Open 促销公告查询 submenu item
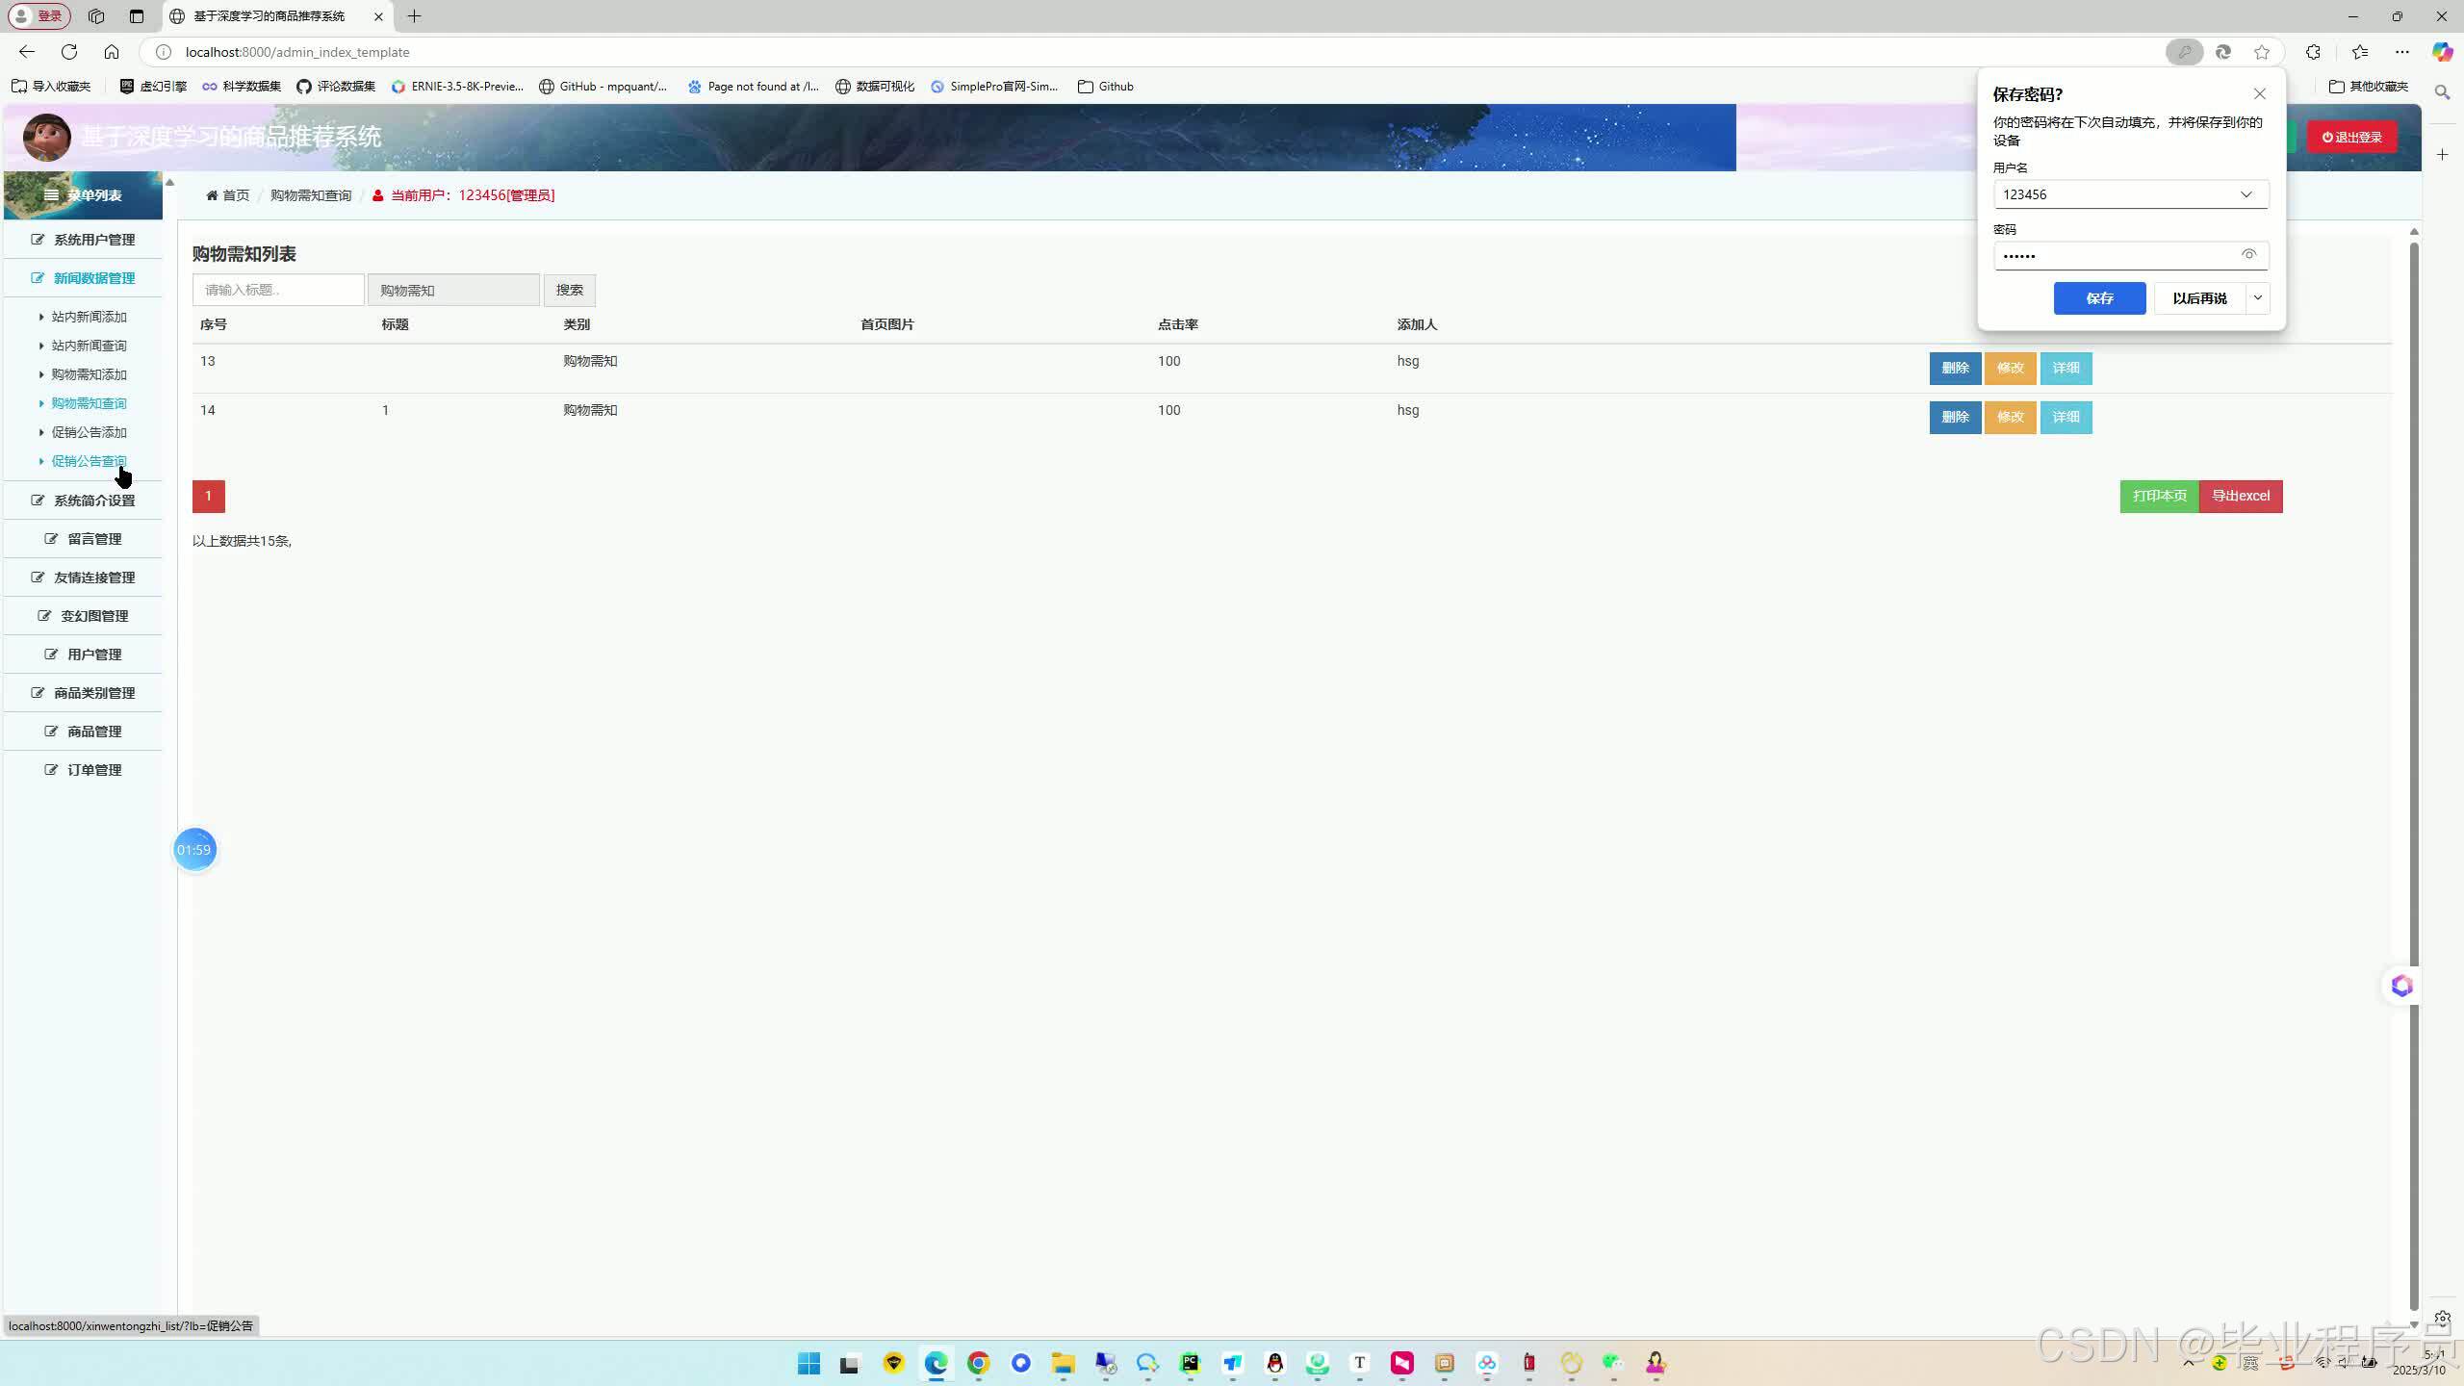Image resolution: width=2464 pixels, height=1386 pixels. point(89,461)
